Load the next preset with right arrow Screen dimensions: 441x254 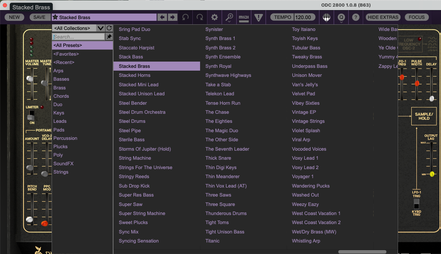pos(172,17)
